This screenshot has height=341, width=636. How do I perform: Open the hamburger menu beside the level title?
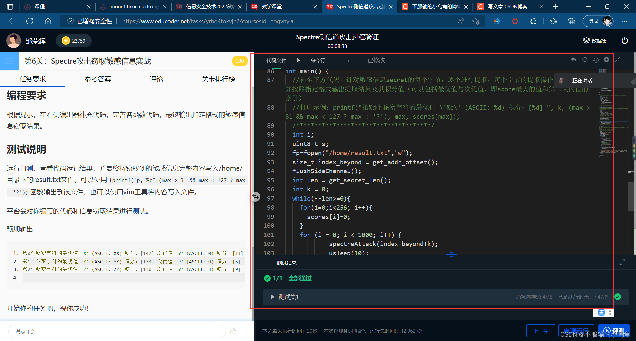9,61
